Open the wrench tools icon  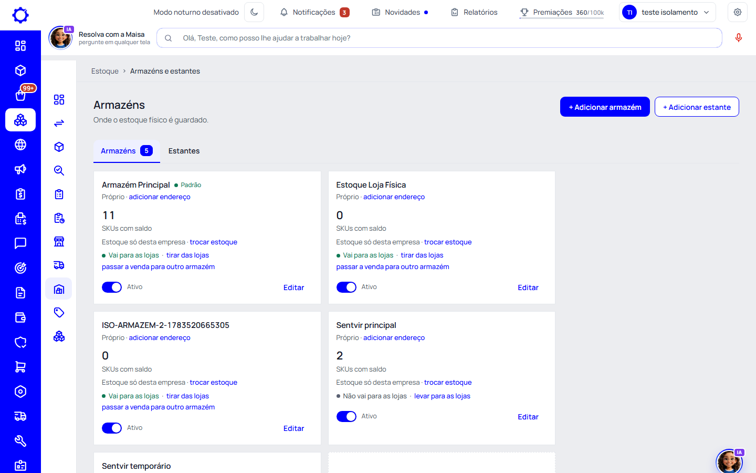pos(20,441)
